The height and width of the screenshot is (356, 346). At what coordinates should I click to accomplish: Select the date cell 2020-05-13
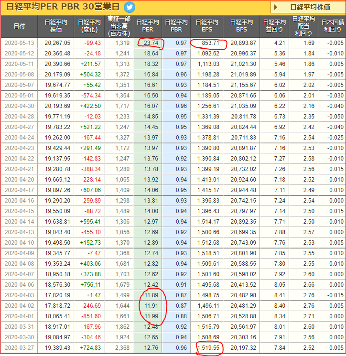19,43
